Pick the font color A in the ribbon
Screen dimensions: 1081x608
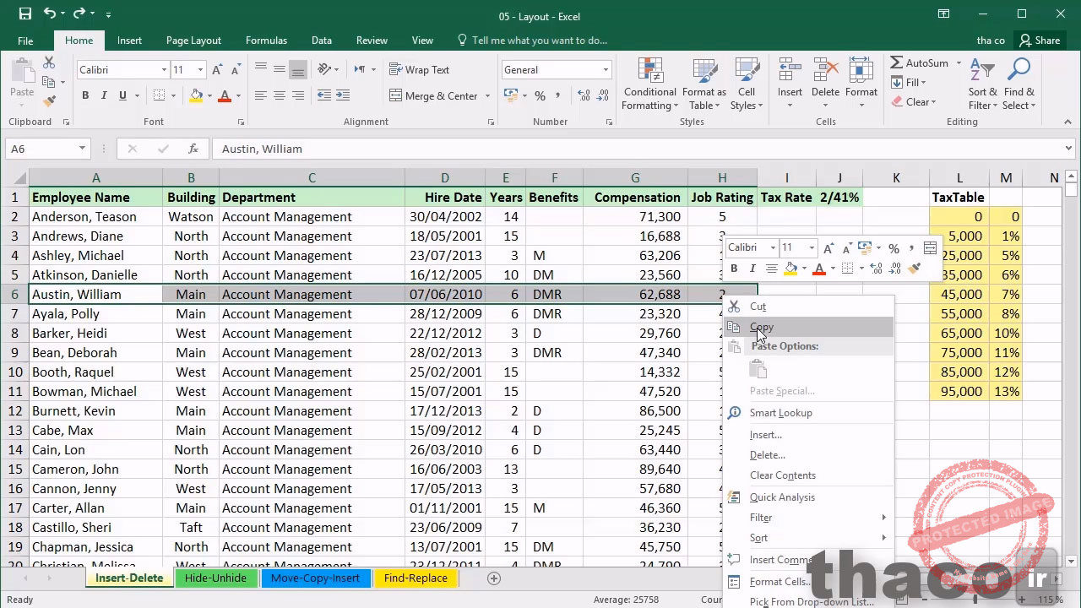(x=224, y=95)
